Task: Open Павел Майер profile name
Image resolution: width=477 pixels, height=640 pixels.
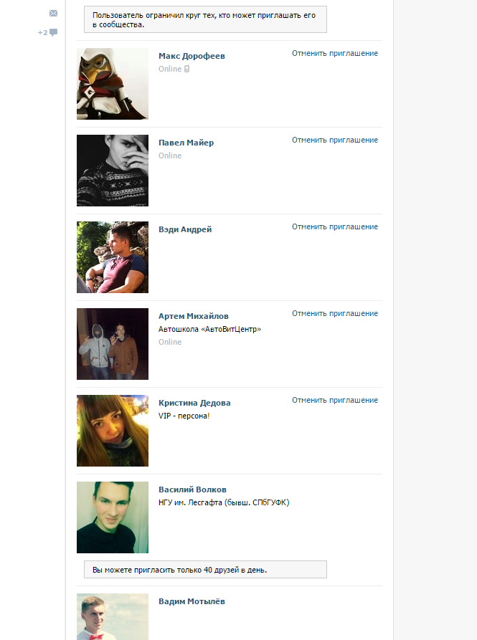Action: pyautogui.click(x=186, y=143)
